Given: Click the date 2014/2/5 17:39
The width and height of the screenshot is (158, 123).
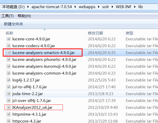Looking at the screenshot, I should coord(102,100).
